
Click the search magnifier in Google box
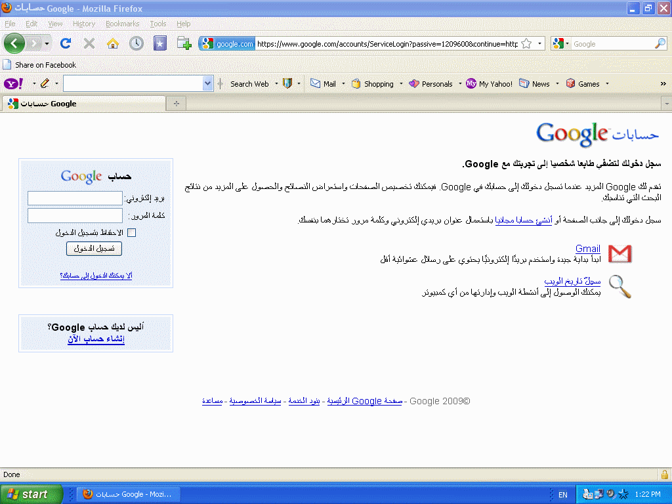coord(660,44)
